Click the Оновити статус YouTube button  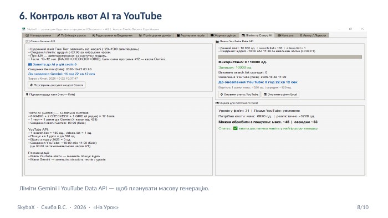coord(239,94)
